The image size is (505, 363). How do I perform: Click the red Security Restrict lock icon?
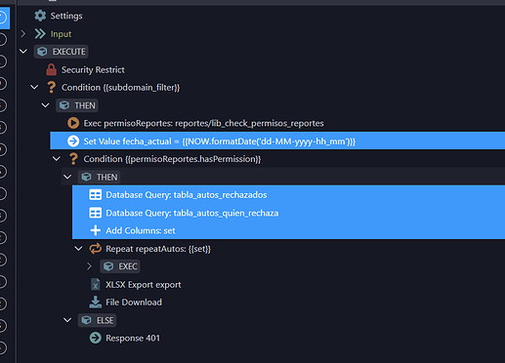[x=51, y=69]
